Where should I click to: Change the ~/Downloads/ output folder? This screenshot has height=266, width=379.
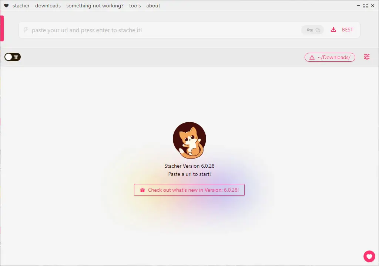click(330, 57)
